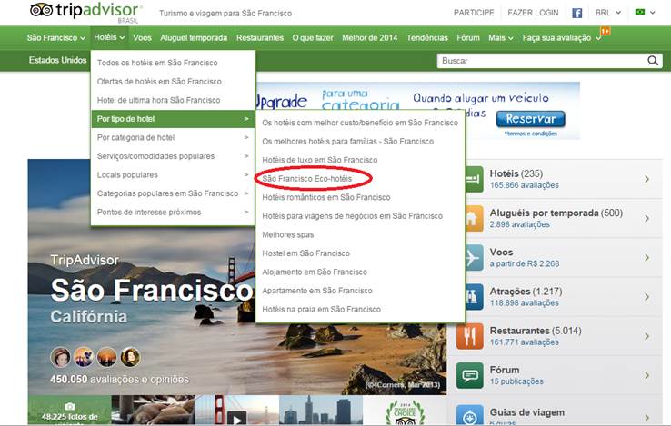This screenshot has height=426, width=671.
Task: Click the Restaurantes fork and knife icon
Action: coord(471,335)
